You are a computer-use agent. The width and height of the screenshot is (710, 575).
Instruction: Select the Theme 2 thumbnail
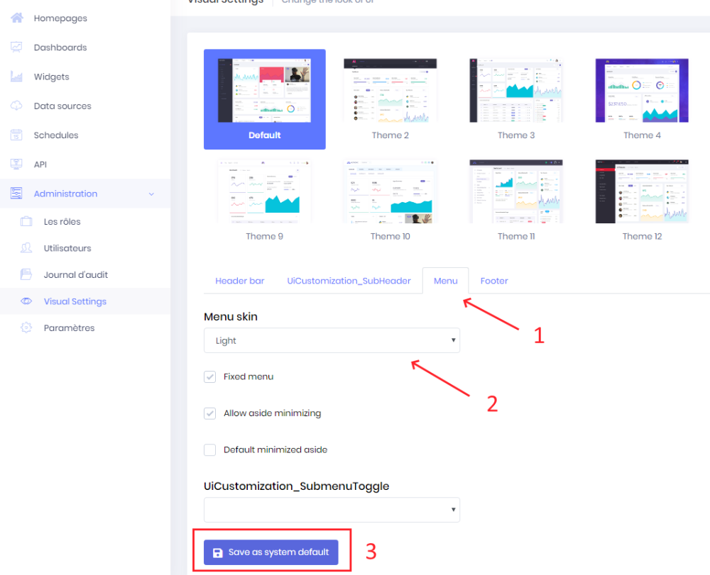(390, 91)
